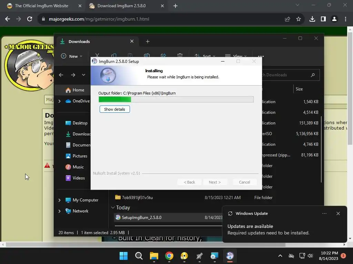Open Chrome profile icon

point(334,19)
